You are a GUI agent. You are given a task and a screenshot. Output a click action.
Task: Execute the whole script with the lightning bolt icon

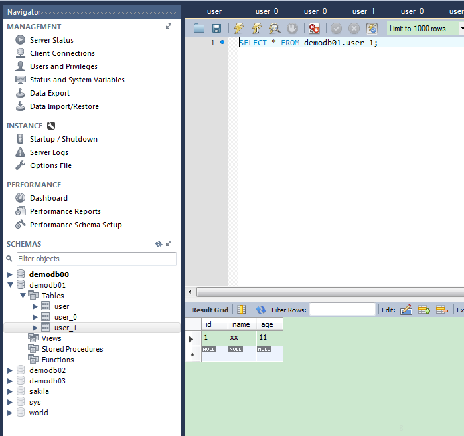pyautogui.click(x=238, y=29)
